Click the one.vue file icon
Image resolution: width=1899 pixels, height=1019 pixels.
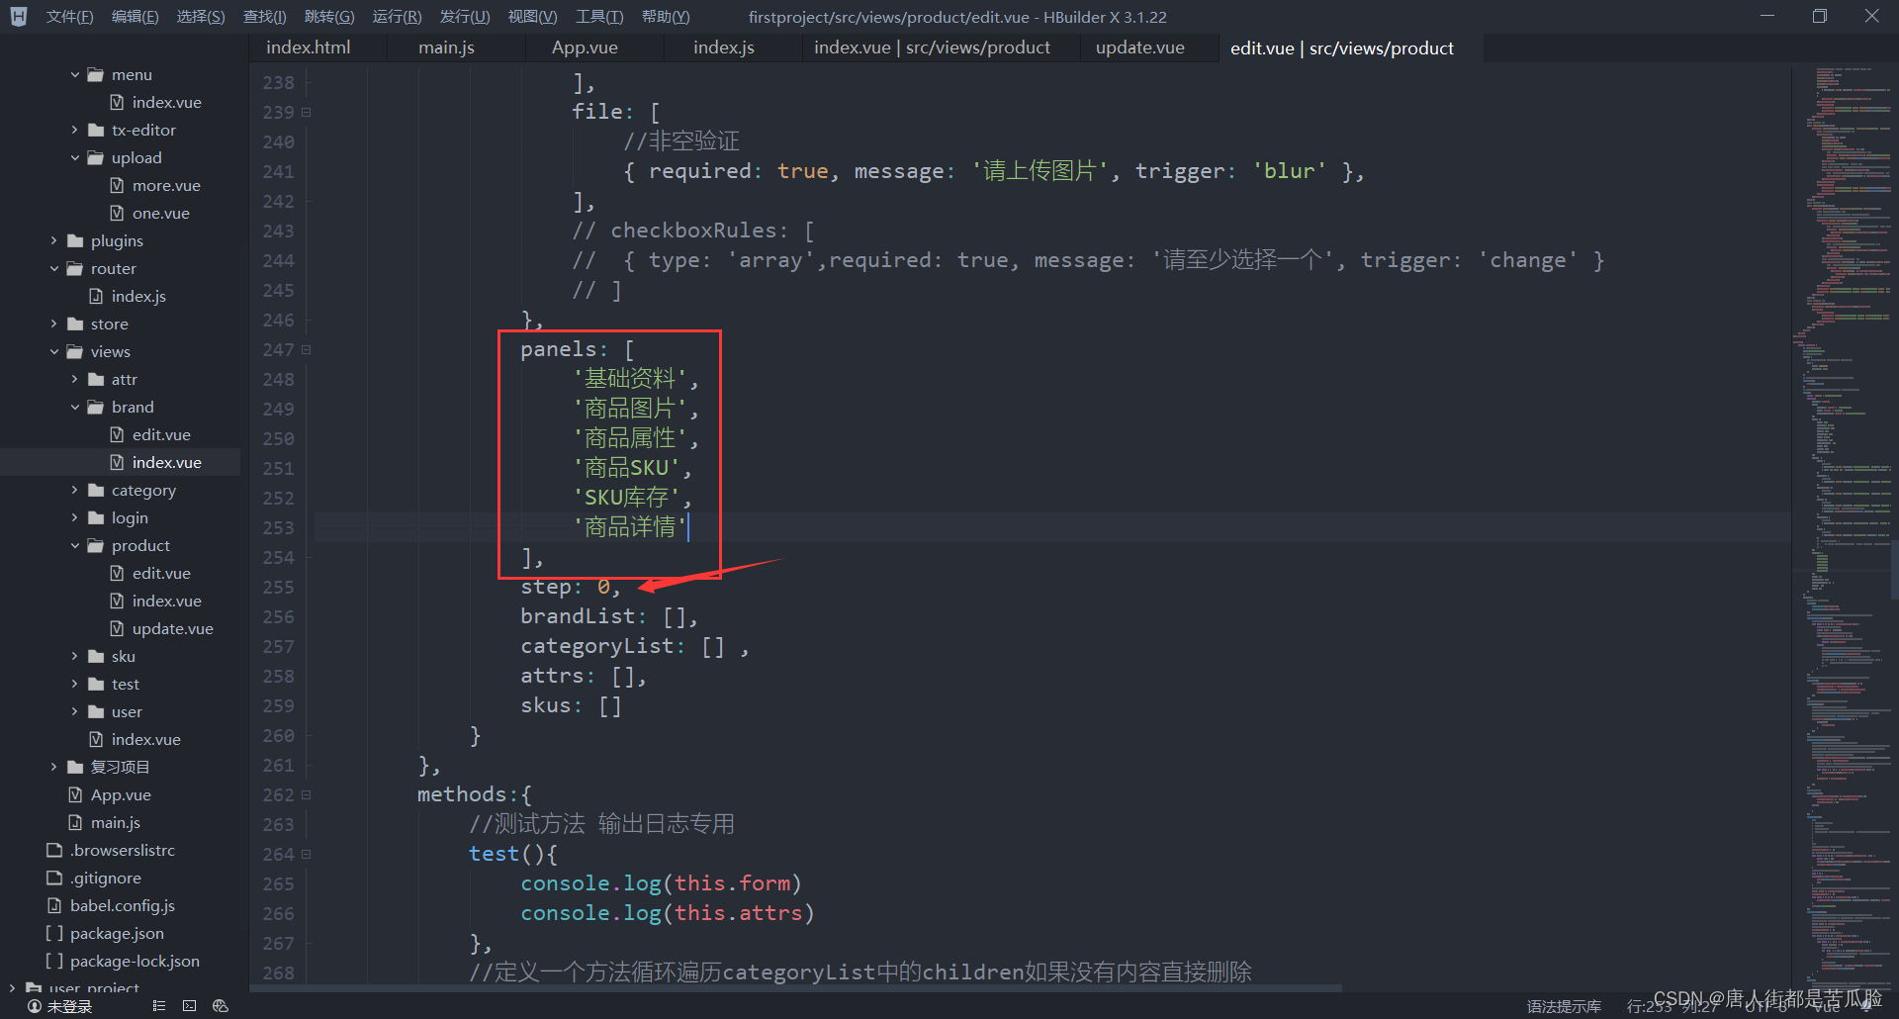pos(117,213)
